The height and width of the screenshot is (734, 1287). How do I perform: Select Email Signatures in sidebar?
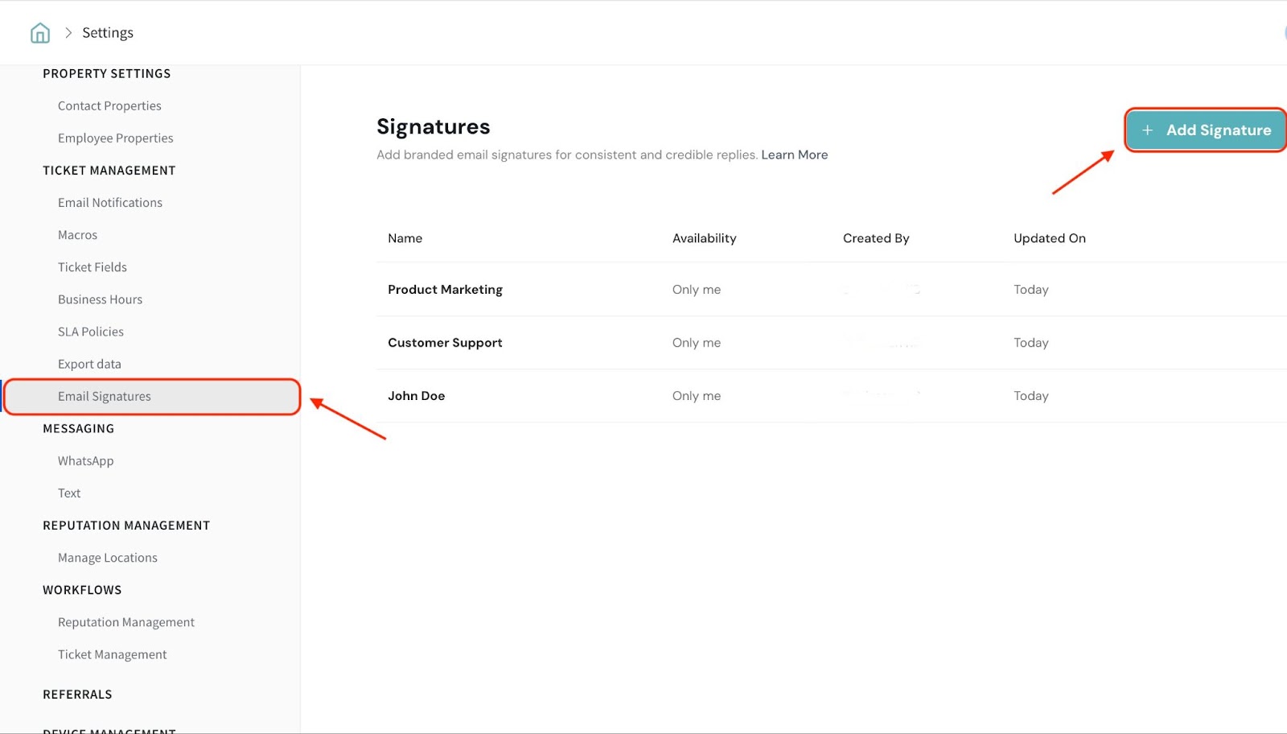(x=105, y=396)
